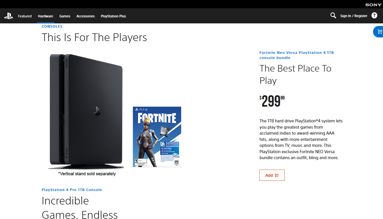Open the Featured menu item

(x=25, y=16)
